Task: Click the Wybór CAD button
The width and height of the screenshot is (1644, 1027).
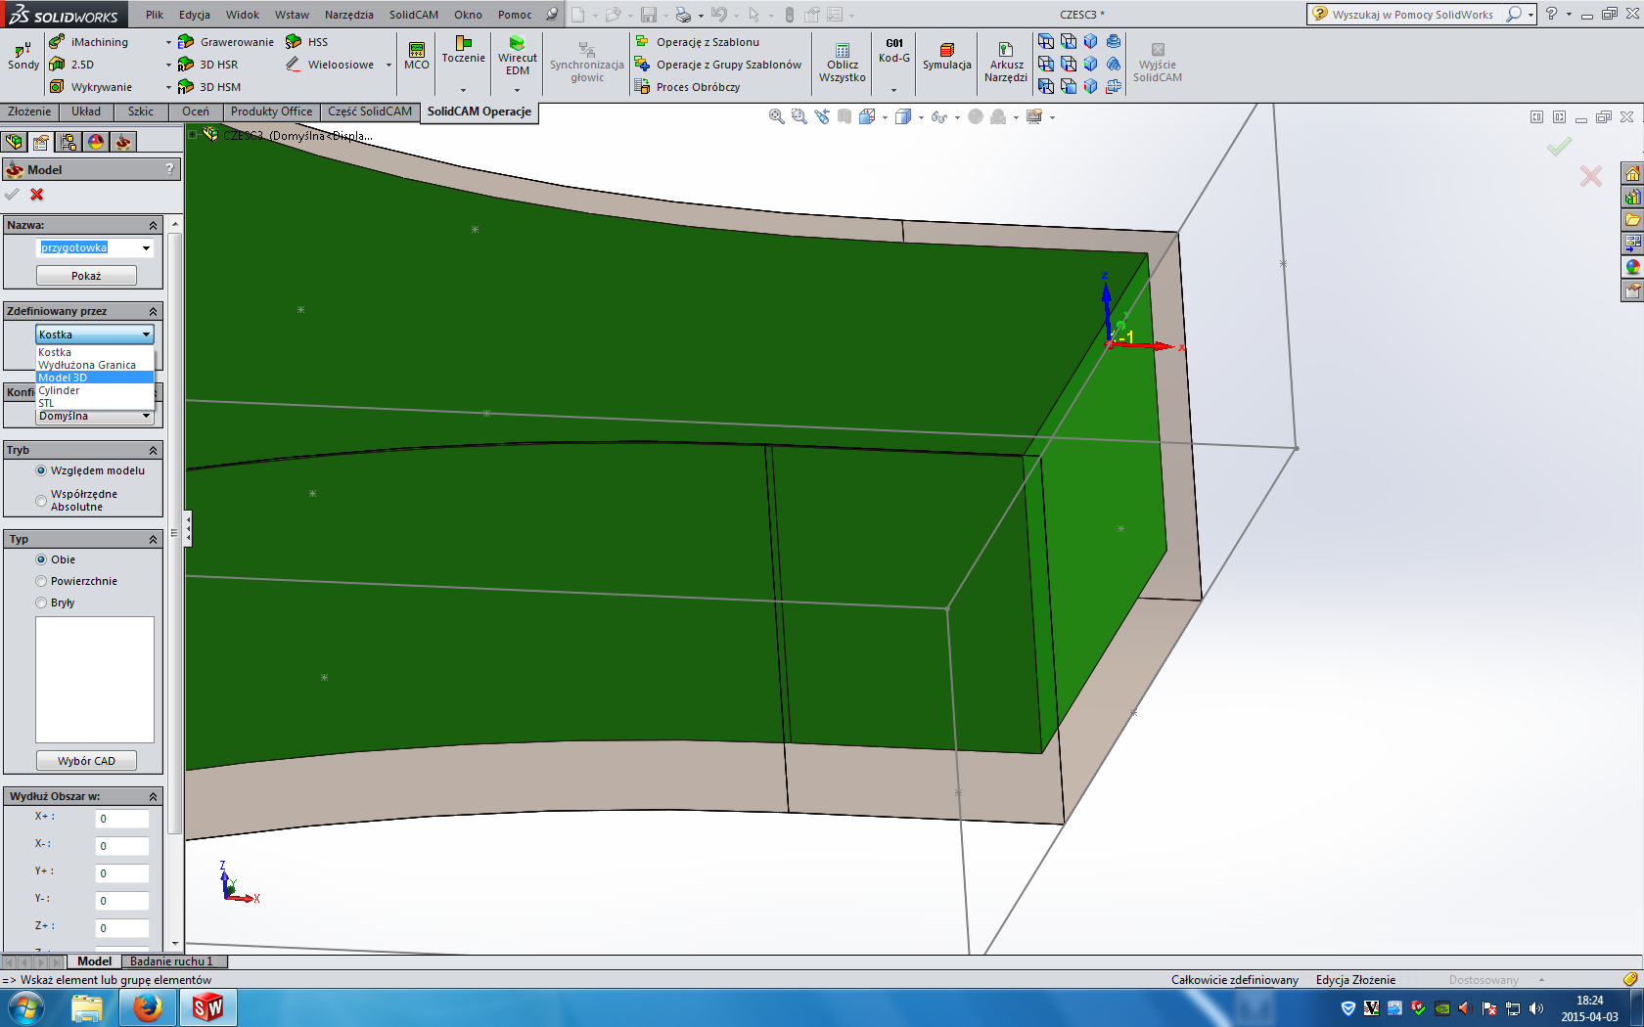Action: point(86,761)
